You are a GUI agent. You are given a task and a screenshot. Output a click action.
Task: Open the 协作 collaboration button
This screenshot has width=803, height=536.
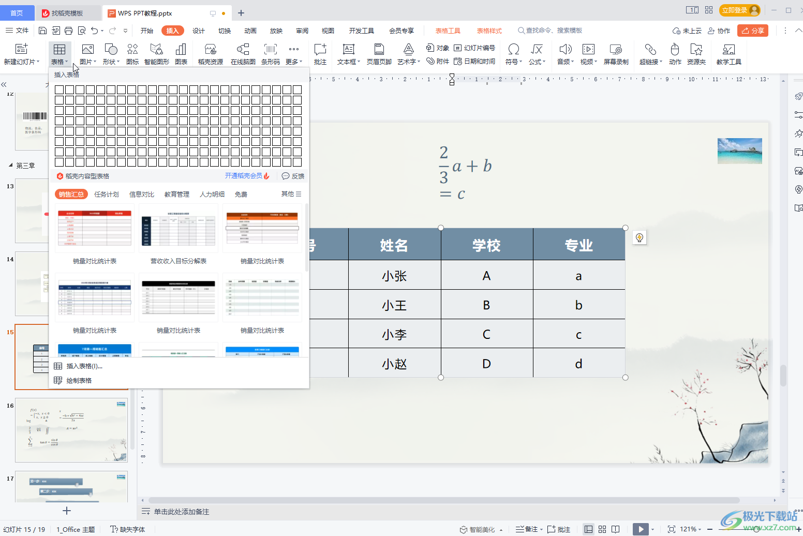(x=719, y=31)
